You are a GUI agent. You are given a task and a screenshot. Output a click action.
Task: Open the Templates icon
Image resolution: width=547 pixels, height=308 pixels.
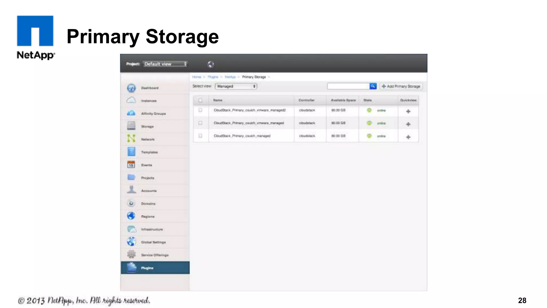[131, 152]
